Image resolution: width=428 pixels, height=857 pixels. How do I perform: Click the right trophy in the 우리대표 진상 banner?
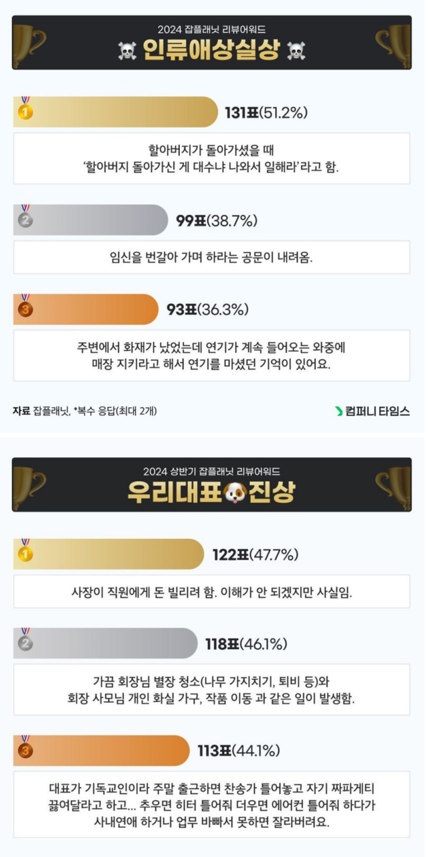point(393,483)
